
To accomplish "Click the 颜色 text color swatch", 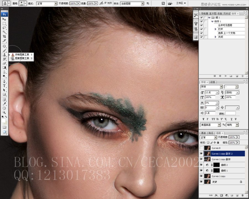I will (230, 113).
